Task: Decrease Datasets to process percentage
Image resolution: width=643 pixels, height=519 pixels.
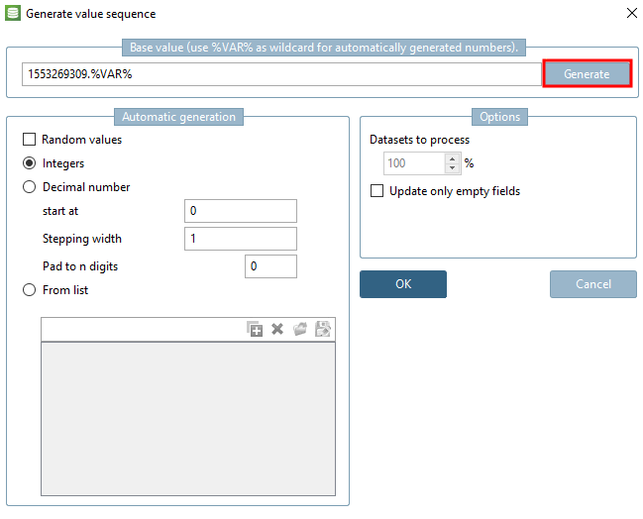Action: point(453,168)
